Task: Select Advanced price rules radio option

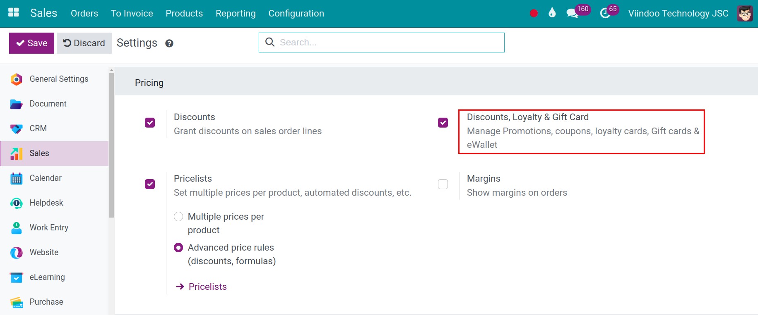Action: pos(178,247)
